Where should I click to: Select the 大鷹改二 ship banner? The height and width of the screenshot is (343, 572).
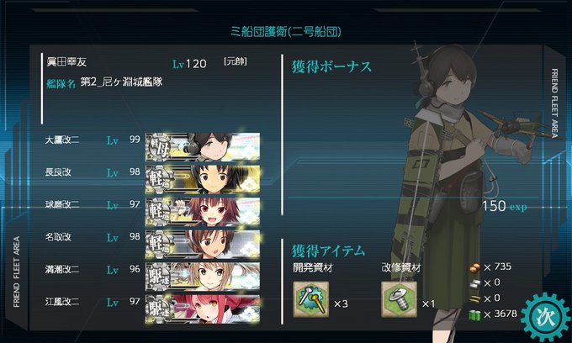click(x=203, y=147)
